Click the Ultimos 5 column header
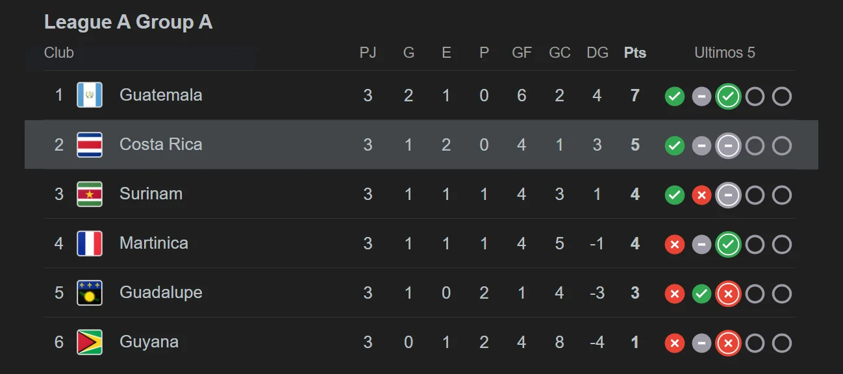 click(x=725, y=53)
